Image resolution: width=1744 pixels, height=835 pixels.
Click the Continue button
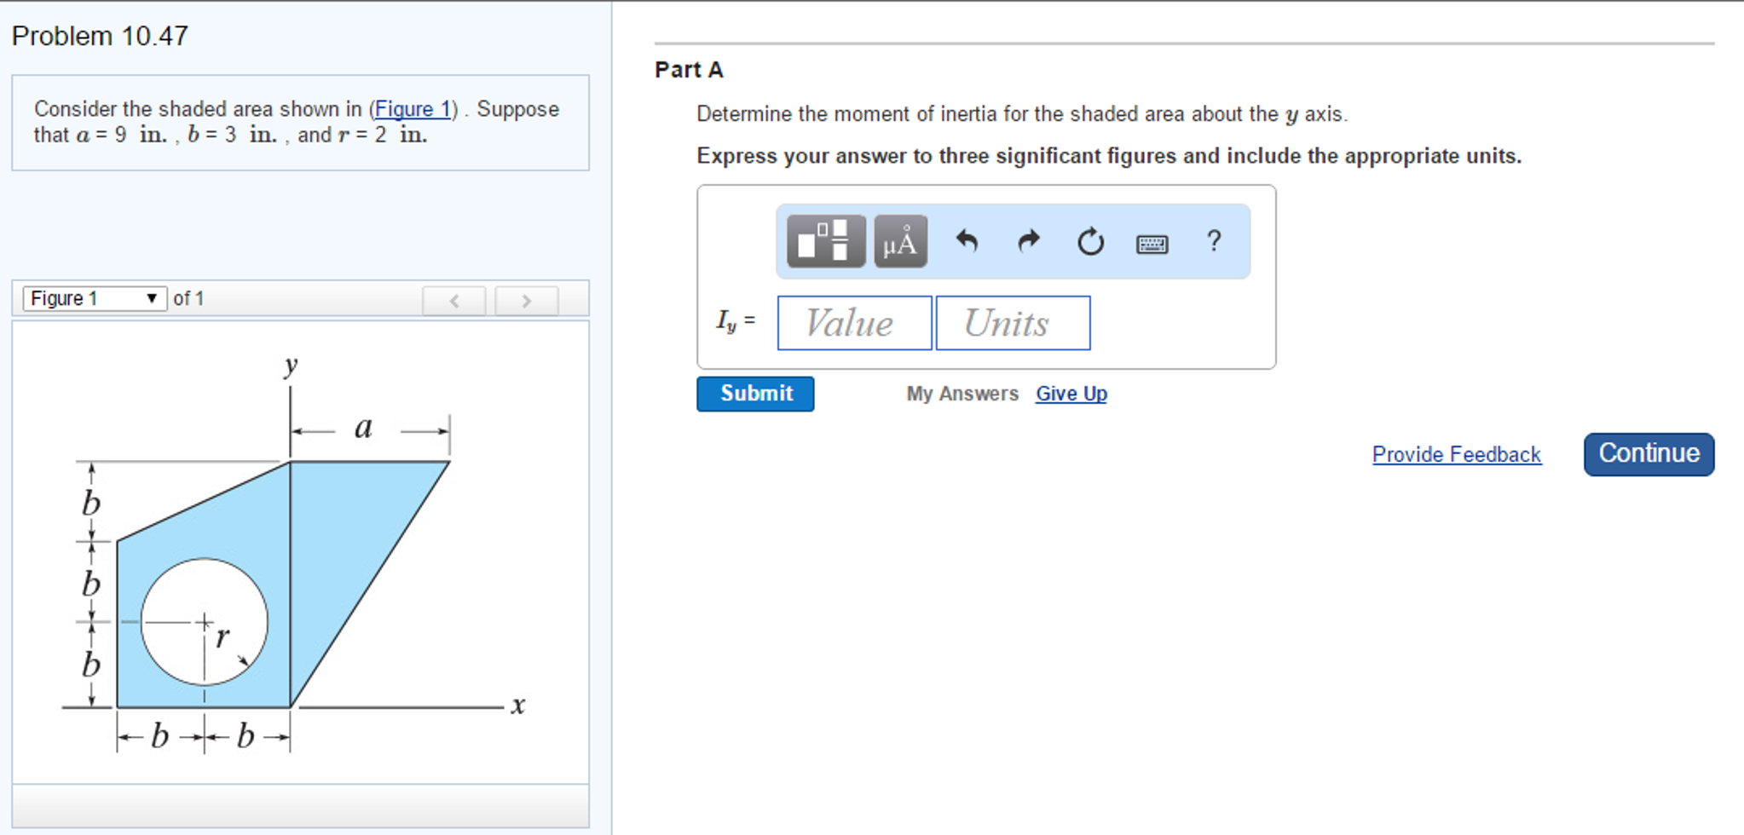(1648, 454)
